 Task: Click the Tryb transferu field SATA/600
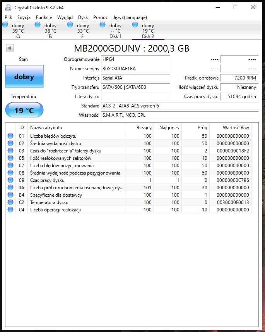tap(135, 87)
